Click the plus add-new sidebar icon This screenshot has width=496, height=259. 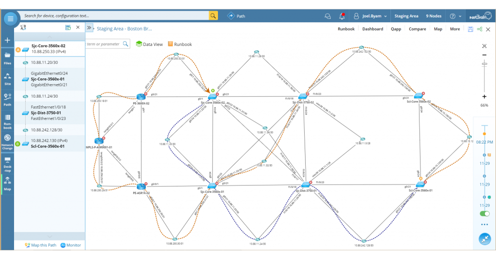tap(7, 40)
